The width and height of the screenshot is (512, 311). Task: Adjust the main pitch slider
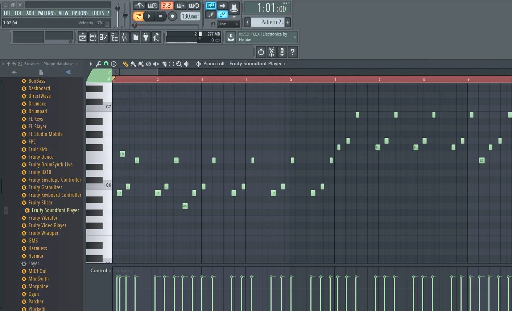(125, 14)
